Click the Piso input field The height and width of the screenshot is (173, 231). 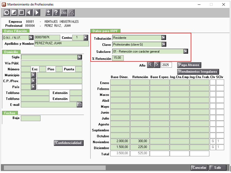[59, 69]
